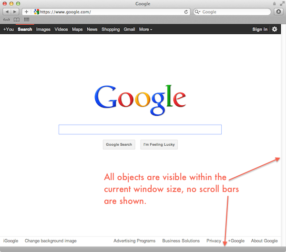Minimize the window with the yellow button
Screen dimensions: 286x252
(11, 4)
